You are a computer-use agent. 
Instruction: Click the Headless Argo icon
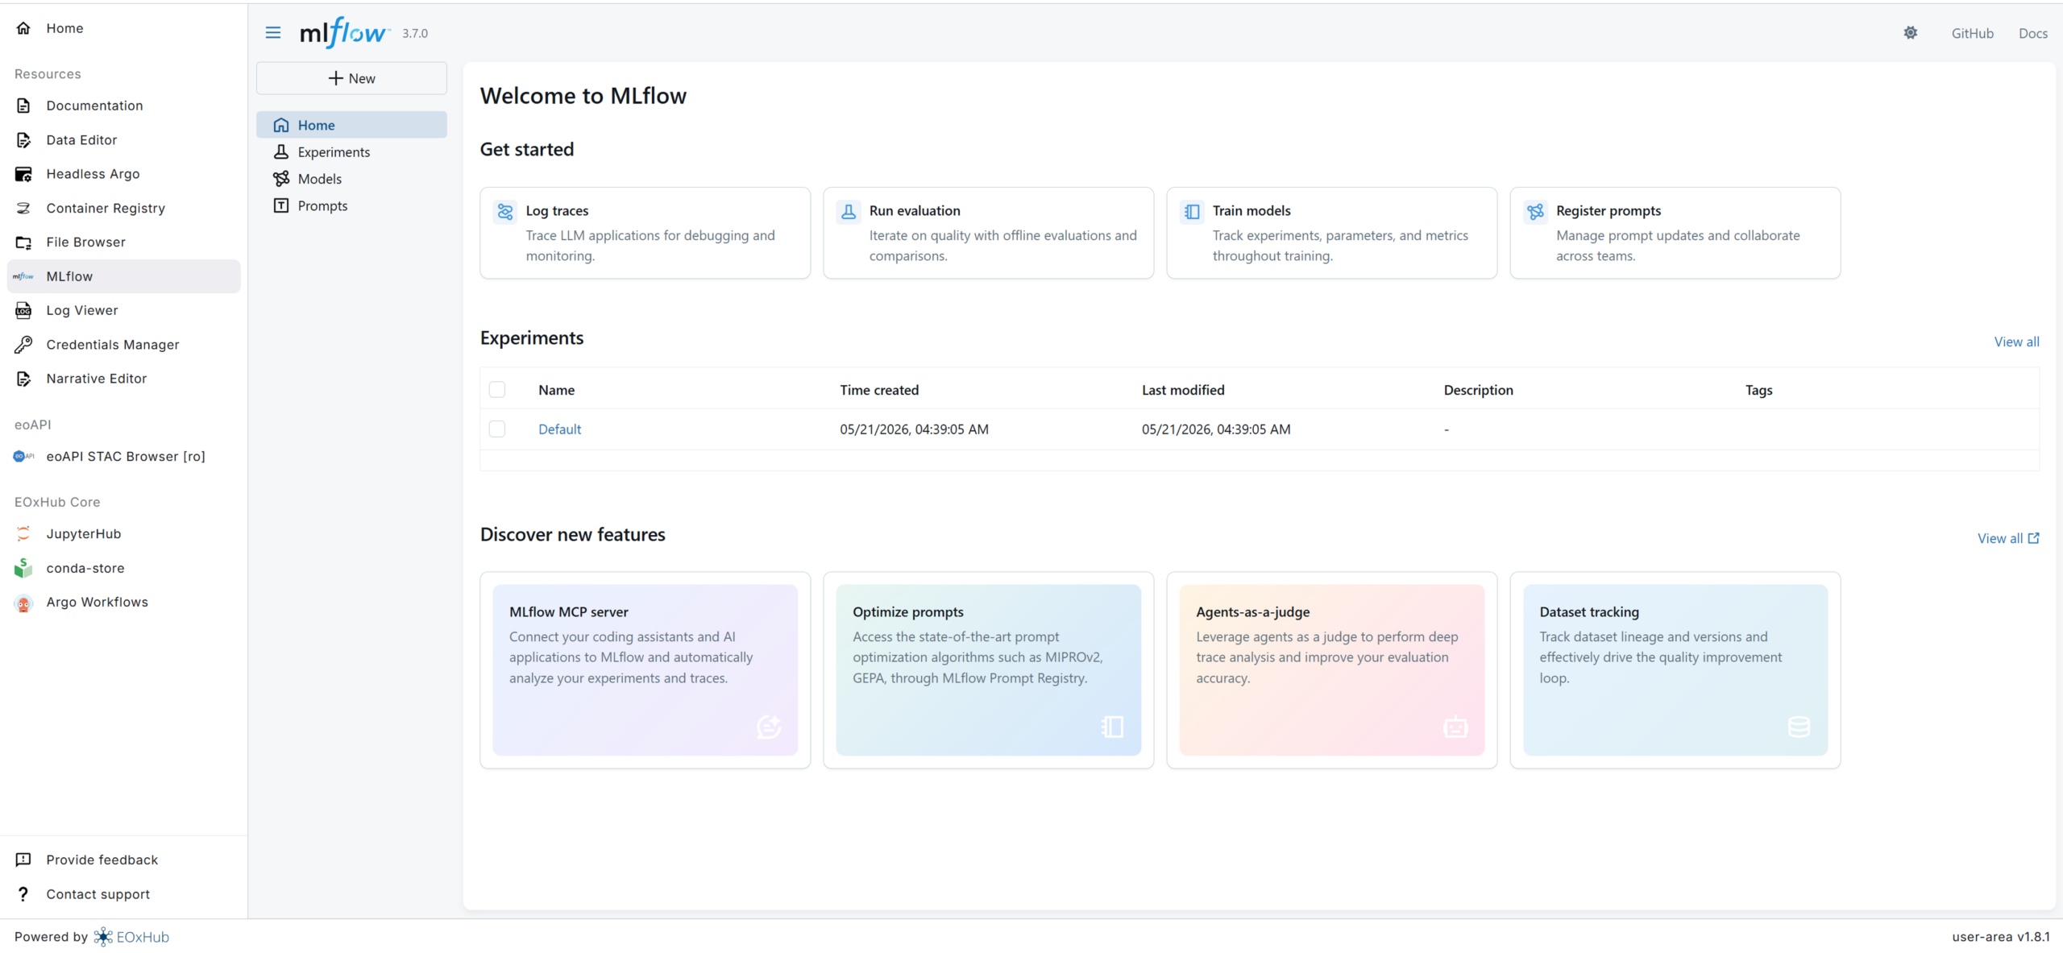pos(23,174)
